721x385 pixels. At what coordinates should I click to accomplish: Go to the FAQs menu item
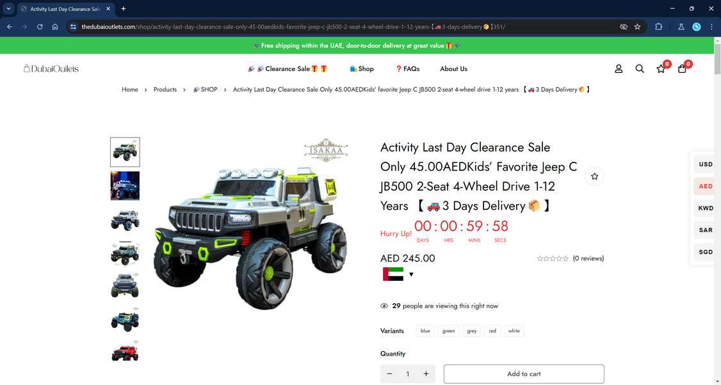point(407,69)
